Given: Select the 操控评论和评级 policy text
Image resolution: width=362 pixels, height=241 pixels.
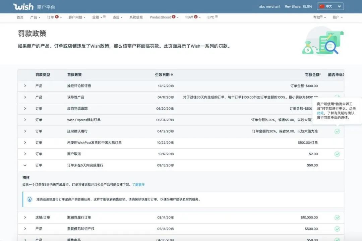Looking at the screenshot, I should [79, 86].
